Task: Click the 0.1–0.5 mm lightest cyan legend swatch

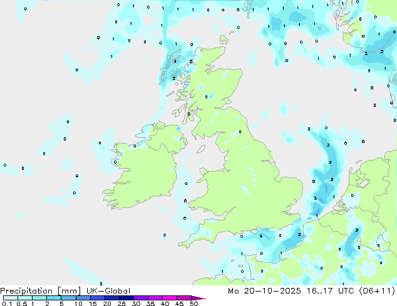Action: pos(11,298)
